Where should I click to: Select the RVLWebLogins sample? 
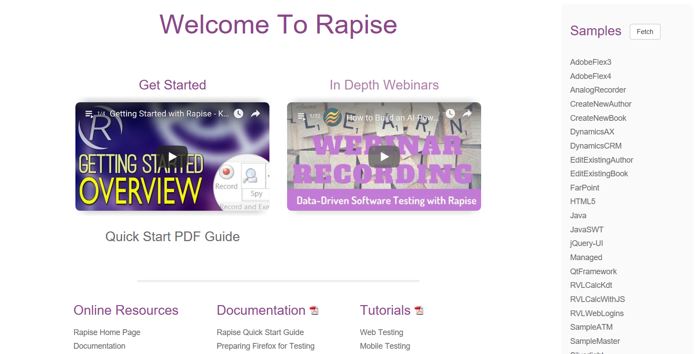point(597,313)
